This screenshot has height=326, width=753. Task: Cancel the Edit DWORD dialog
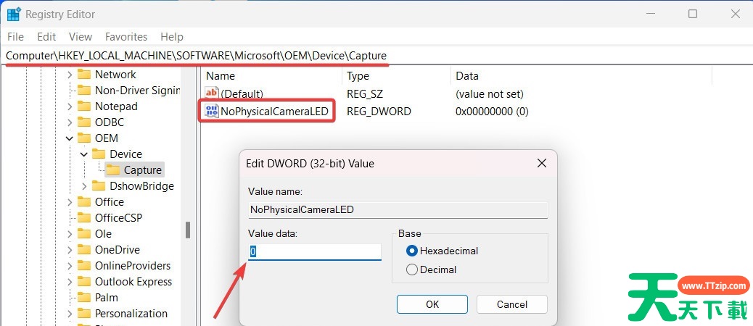click(x=512, y=304)
